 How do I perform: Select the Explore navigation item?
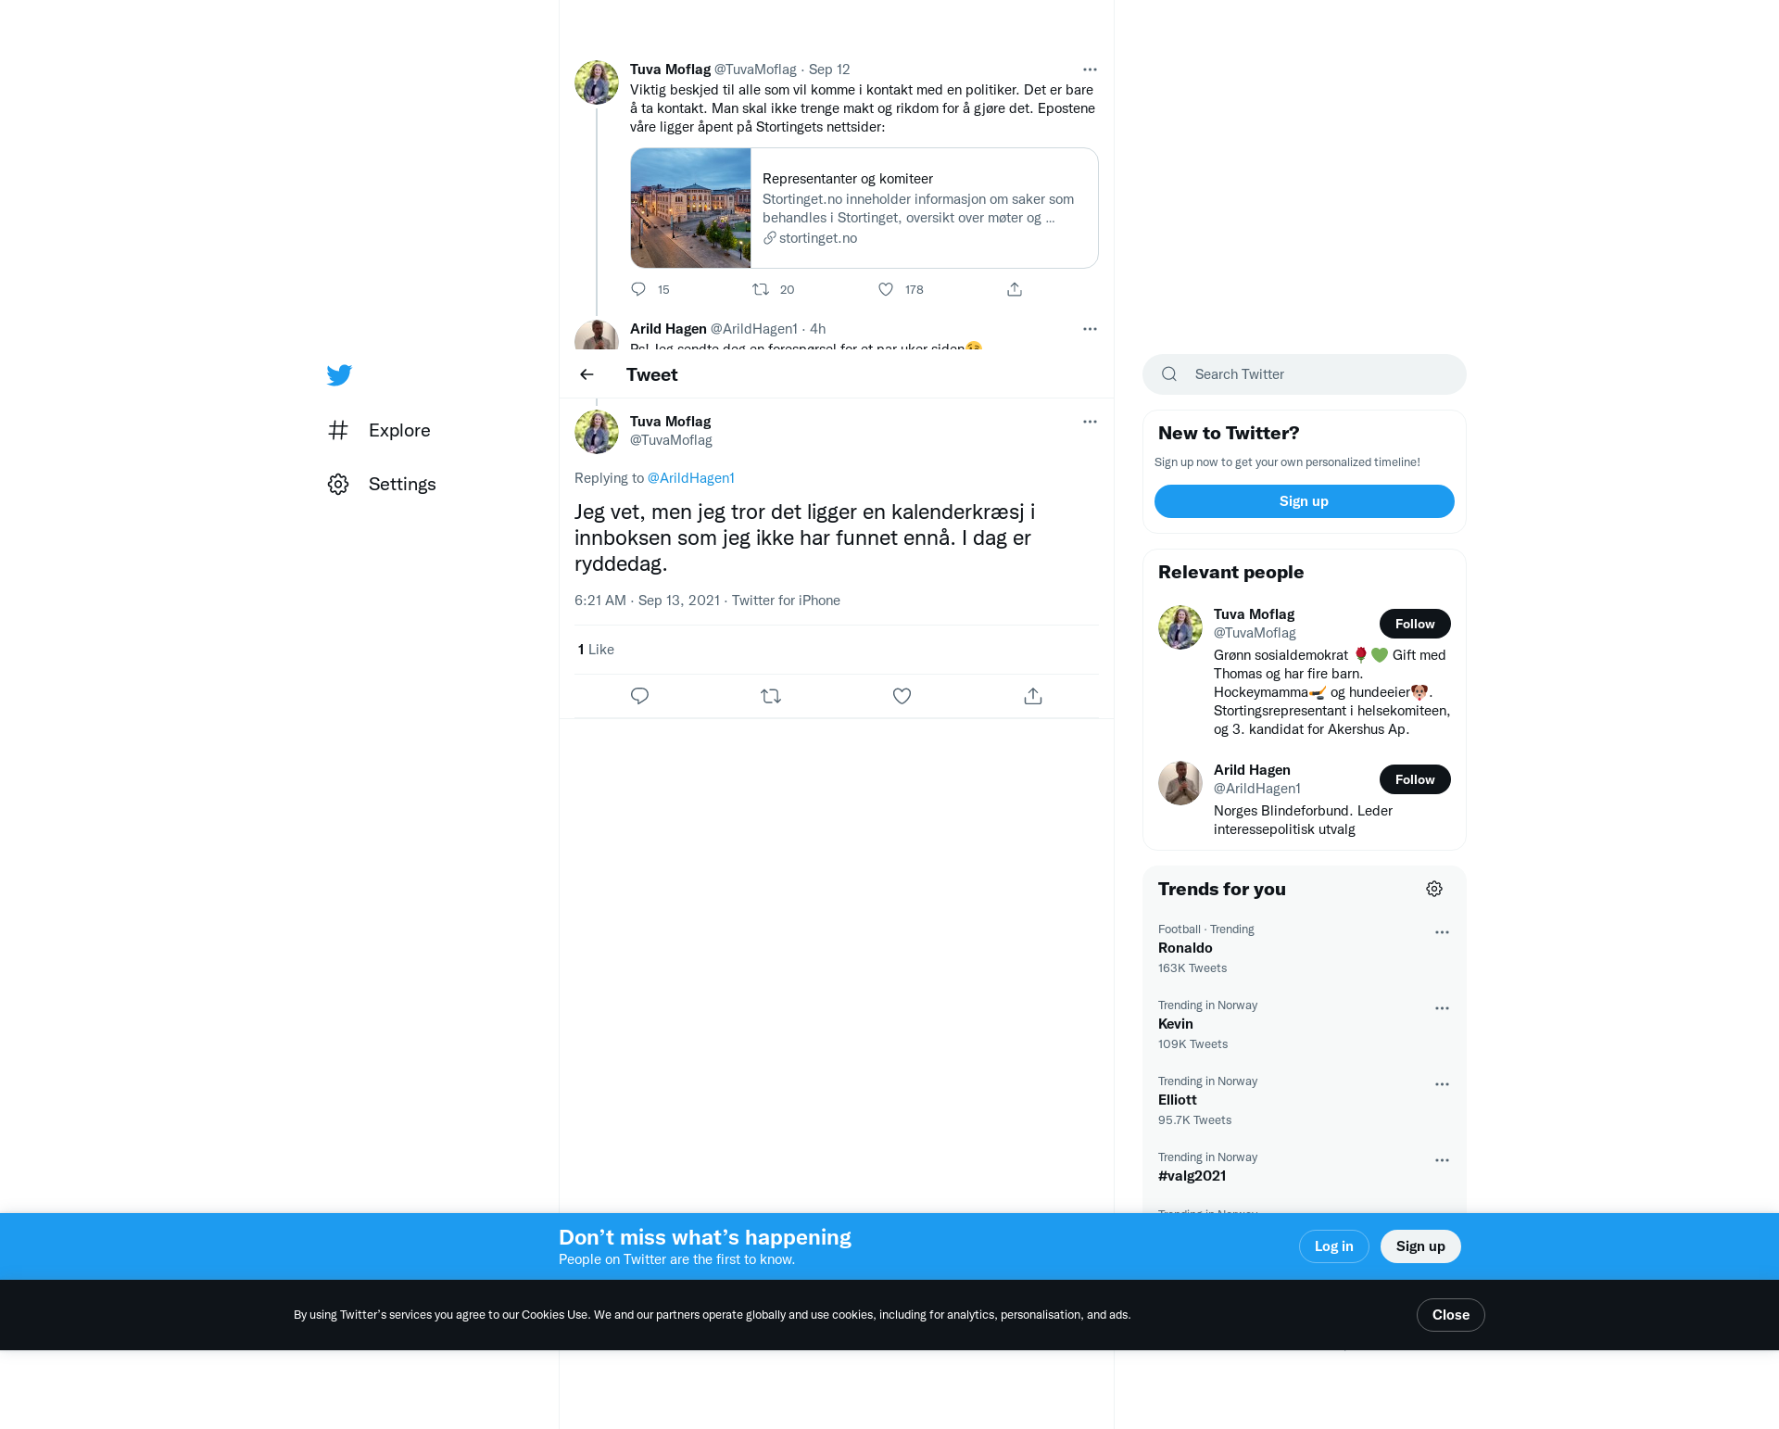tap(379, 430)
